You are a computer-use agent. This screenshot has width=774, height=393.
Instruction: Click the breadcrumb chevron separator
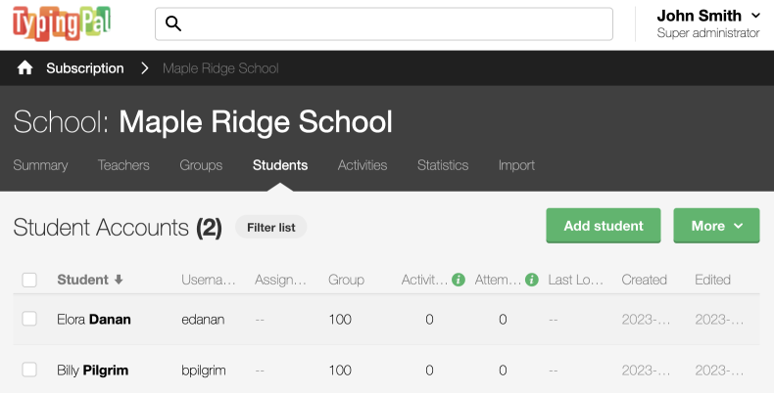click(x=144, y=68)
